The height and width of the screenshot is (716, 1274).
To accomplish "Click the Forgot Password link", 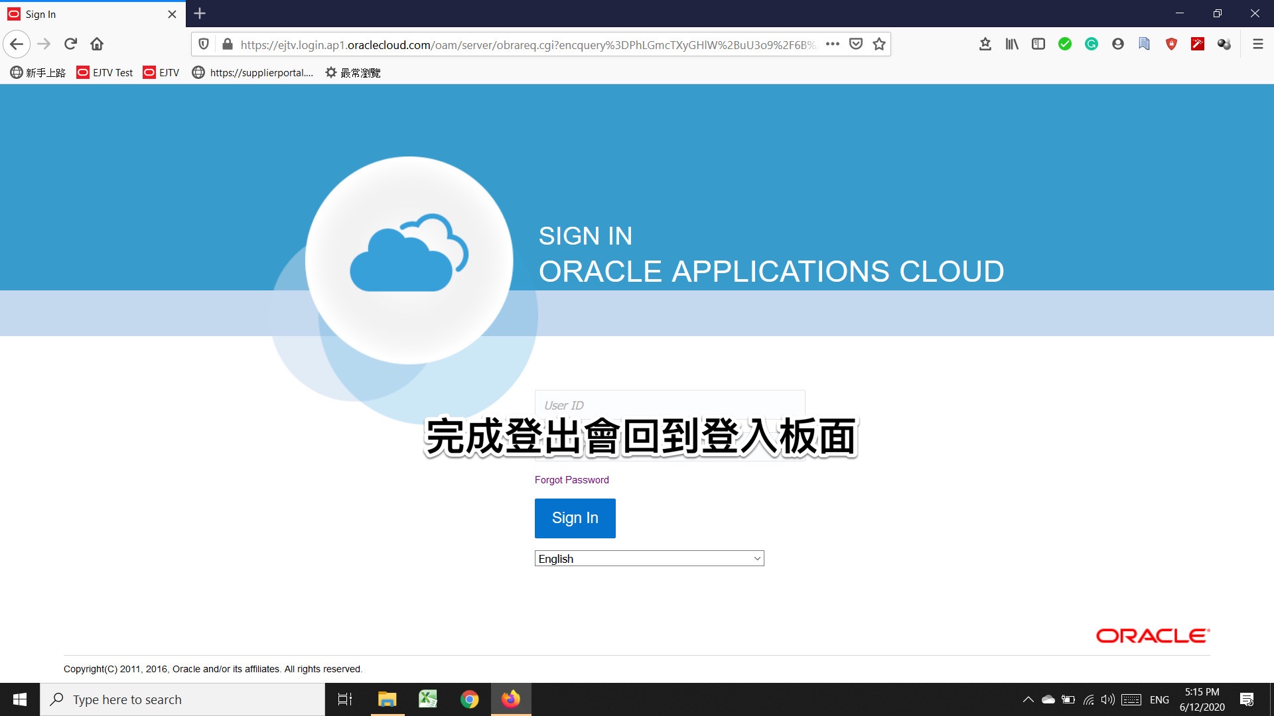I will pos(571,480).
